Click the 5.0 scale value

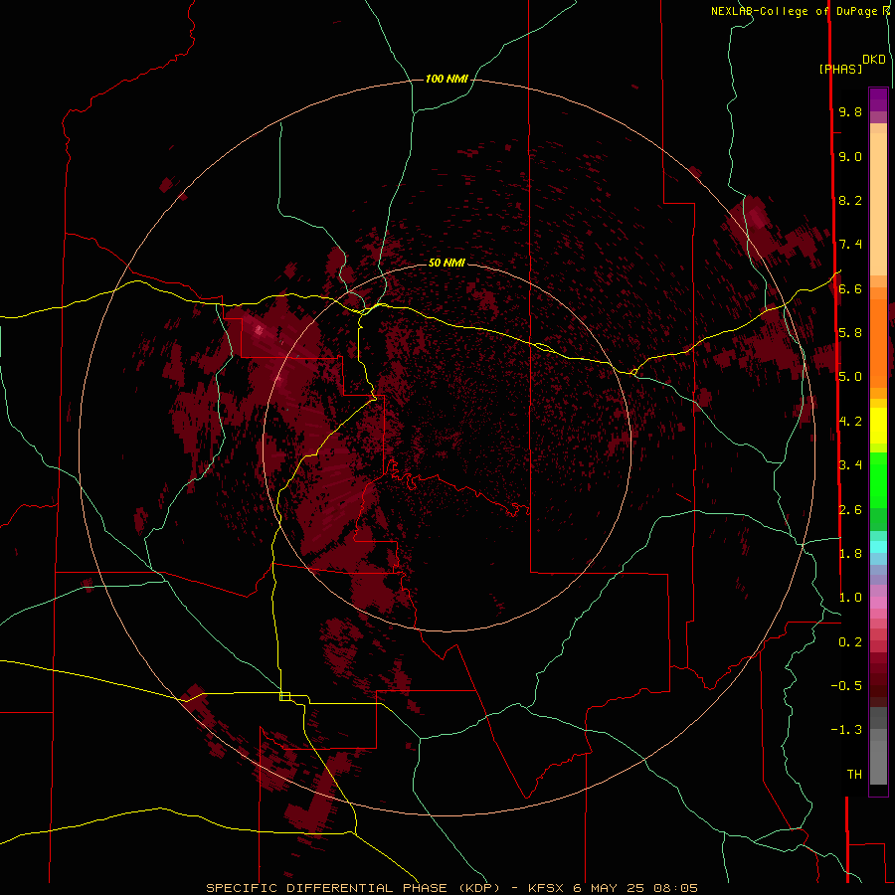pos(850,377)
